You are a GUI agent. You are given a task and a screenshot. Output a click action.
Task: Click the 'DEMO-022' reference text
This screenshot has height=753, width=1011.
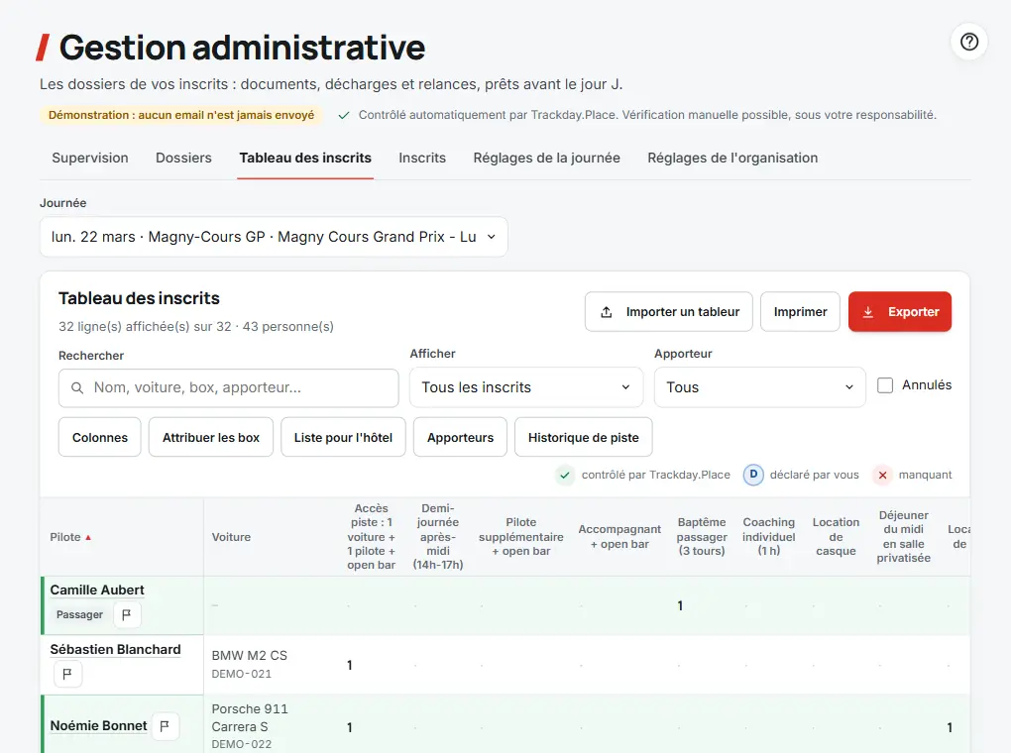[x=242, y=745]
